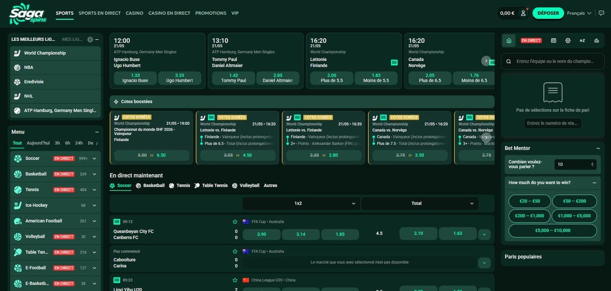Open the Français language dropdown
Screen dimensions: 611x291
tap(579, 13)
